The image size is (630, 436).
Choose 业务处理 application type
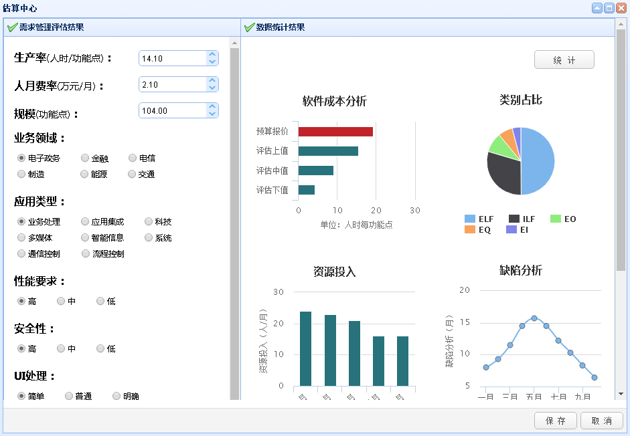[21, 221]
